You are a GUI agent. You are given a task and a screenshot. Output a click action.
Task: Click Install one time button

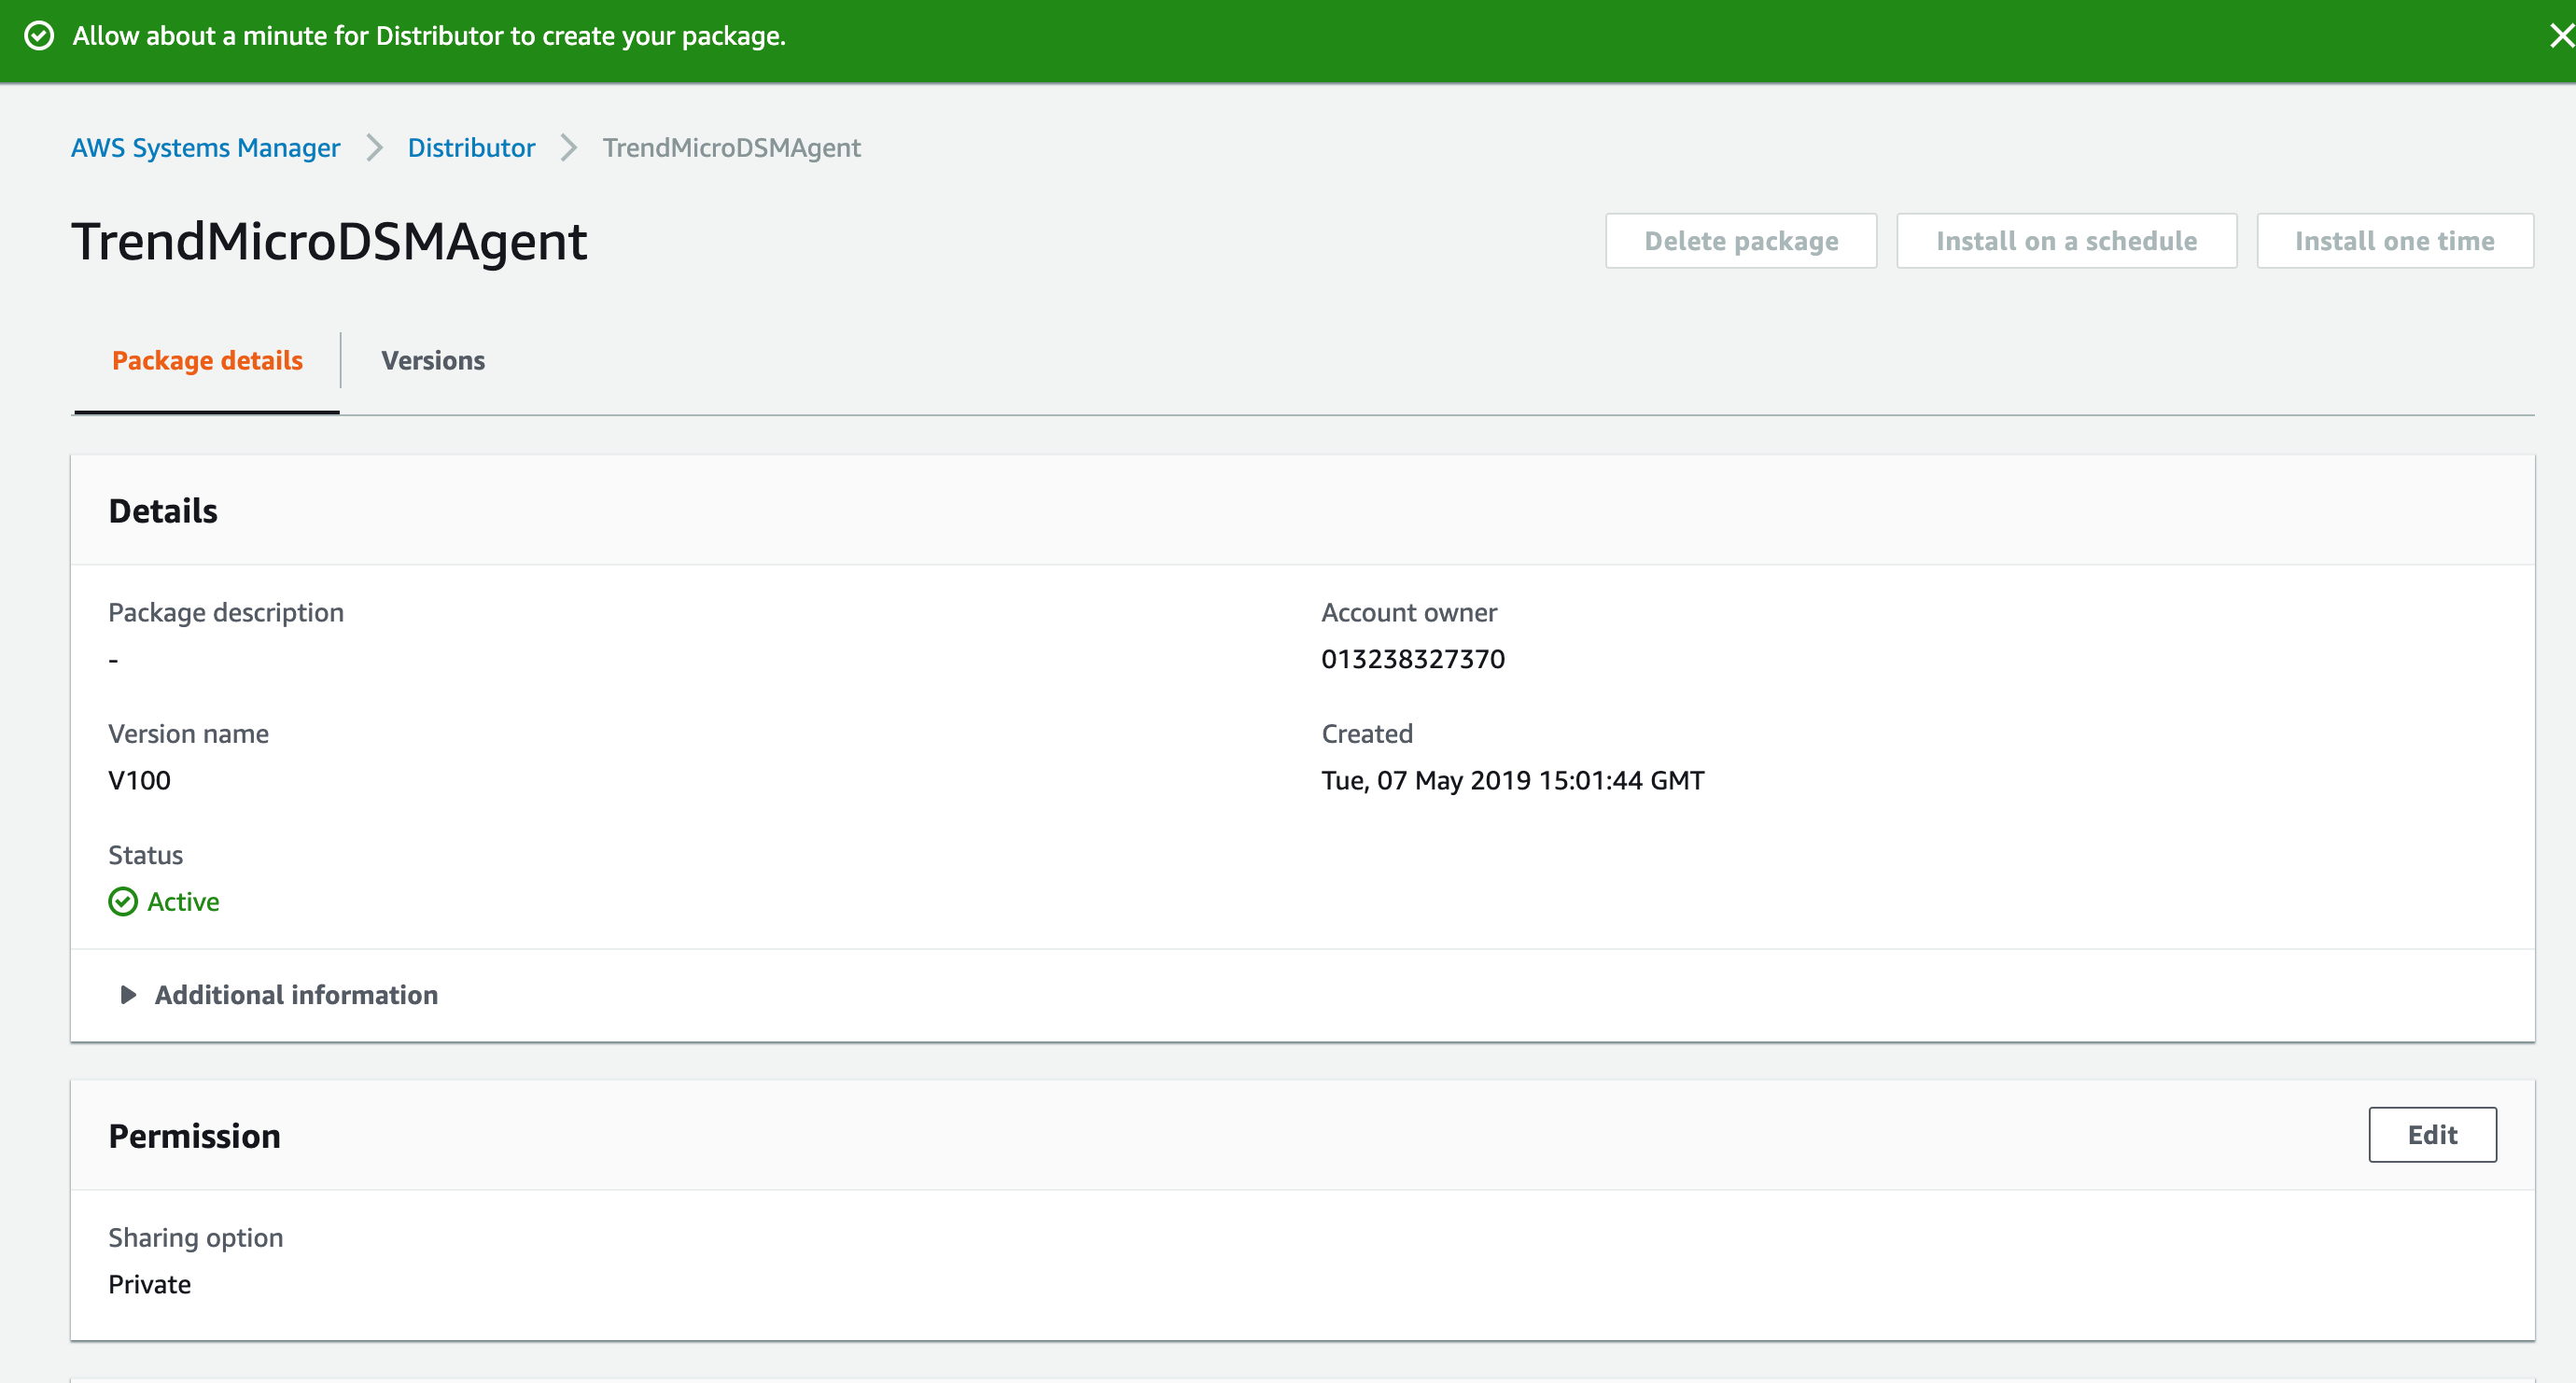pyautogui.click(x=2394, y=241)
